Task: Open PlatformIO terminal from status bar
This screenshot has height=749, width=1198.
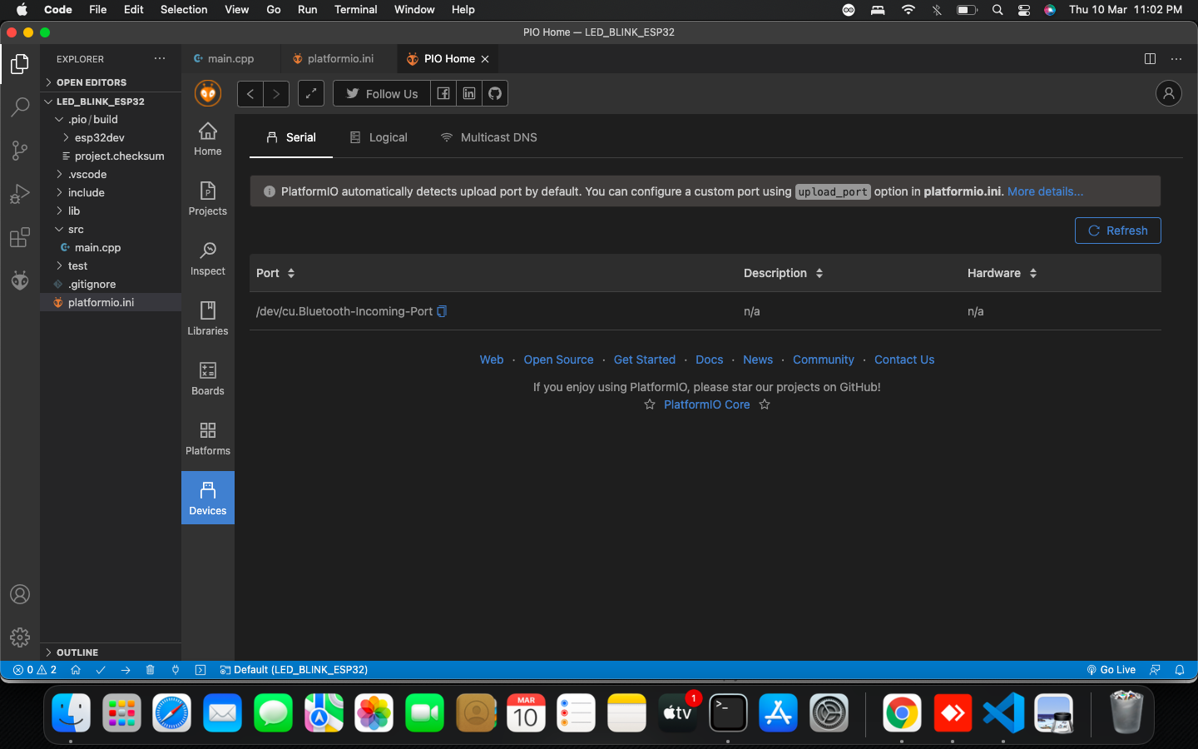Action: coord(200,670)
